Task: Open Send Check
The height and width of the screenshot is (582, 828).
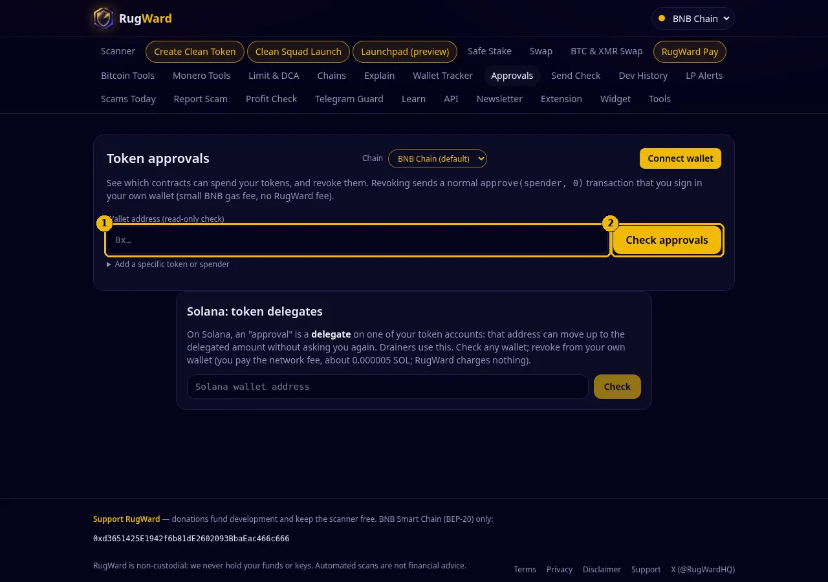Action: pyautogui.click(x=576, y=76)
